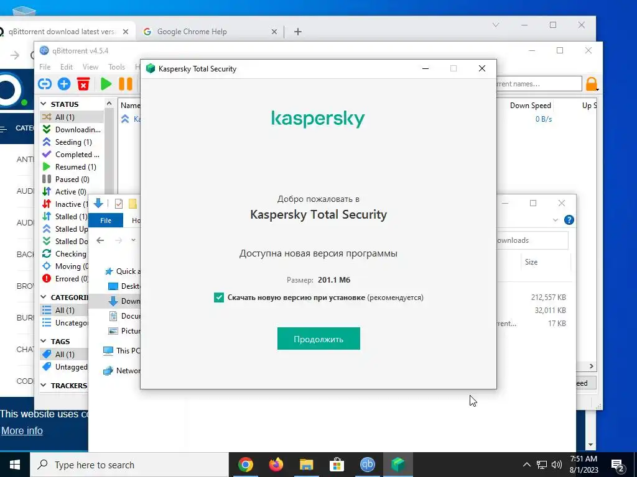Open Firefox from the taskbar
This screenshot has width=637, height=477.
coord(276,465)
